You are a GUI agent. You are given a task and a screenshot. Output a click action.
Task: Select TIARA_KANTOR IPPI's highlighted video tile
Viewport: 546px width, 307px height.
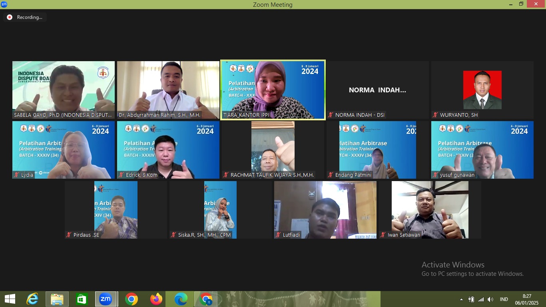tap(273, 90)
